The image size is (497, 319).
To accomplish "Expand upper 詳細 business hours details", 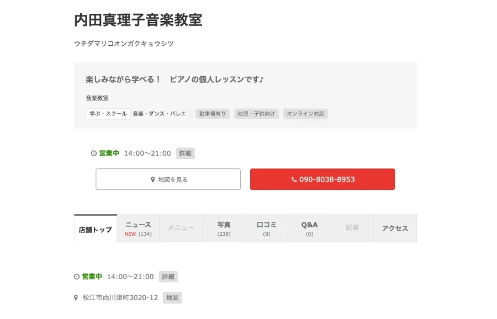I will coord(186,153).
